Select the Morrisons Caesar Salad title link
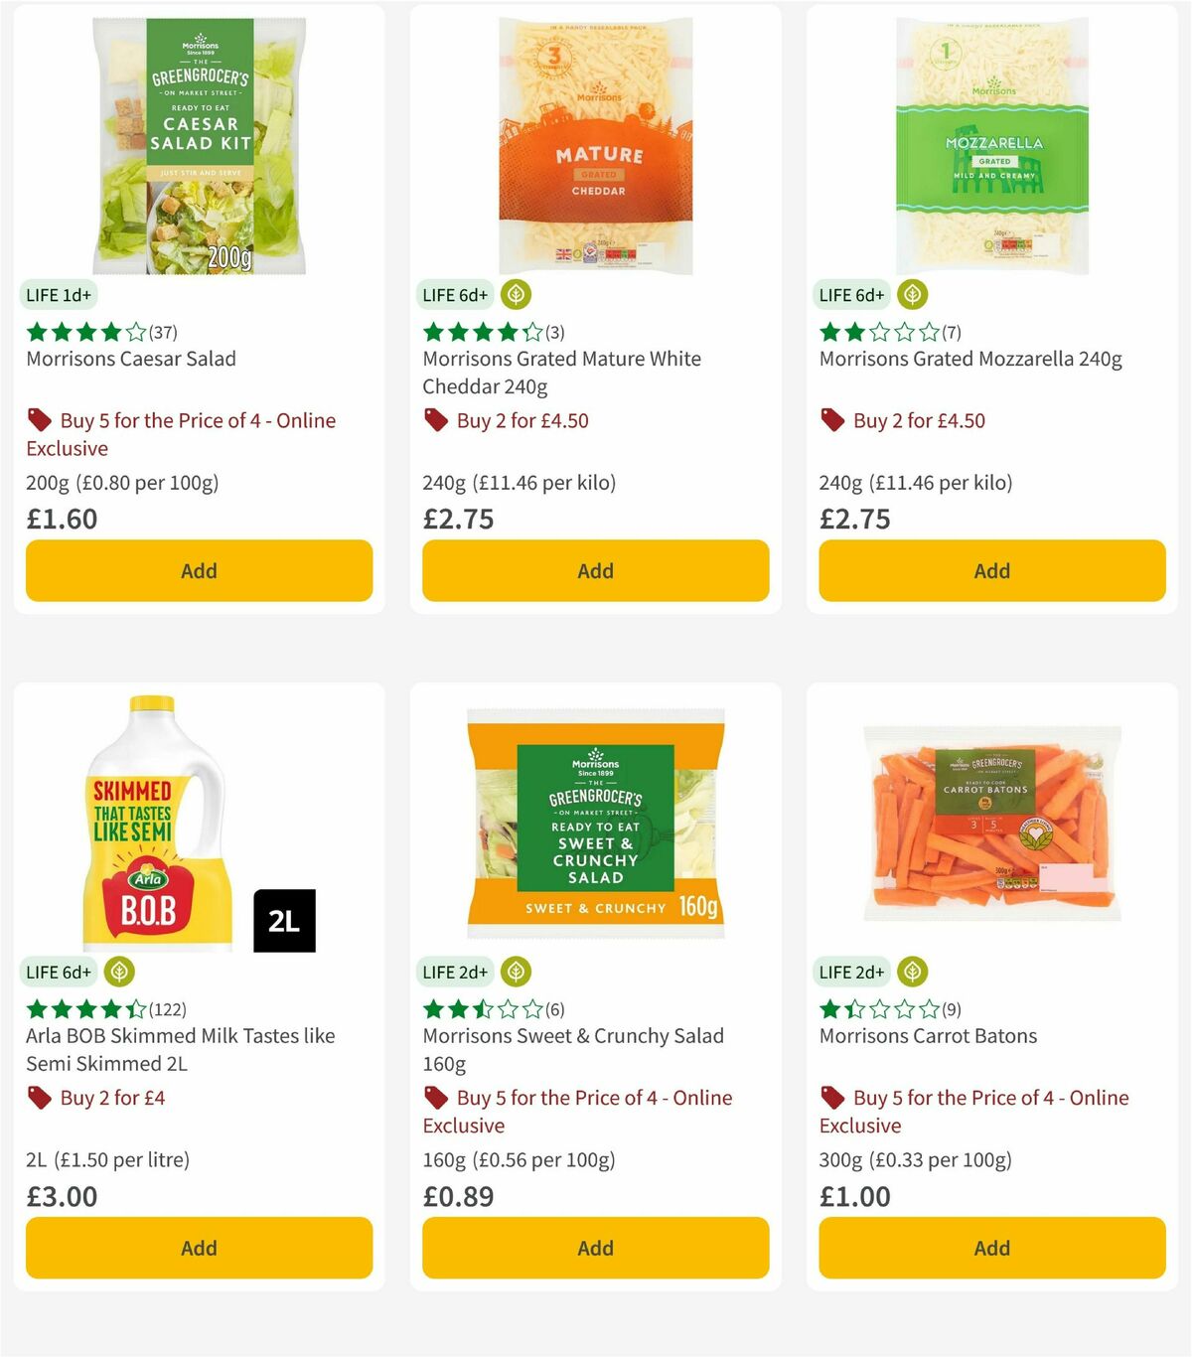 (129, 359)
